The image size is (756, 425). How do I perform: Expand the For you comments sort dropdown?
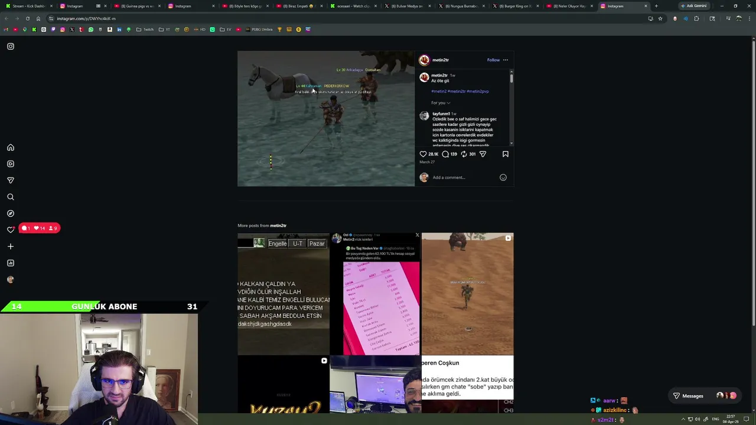click(x=441, y=103)
